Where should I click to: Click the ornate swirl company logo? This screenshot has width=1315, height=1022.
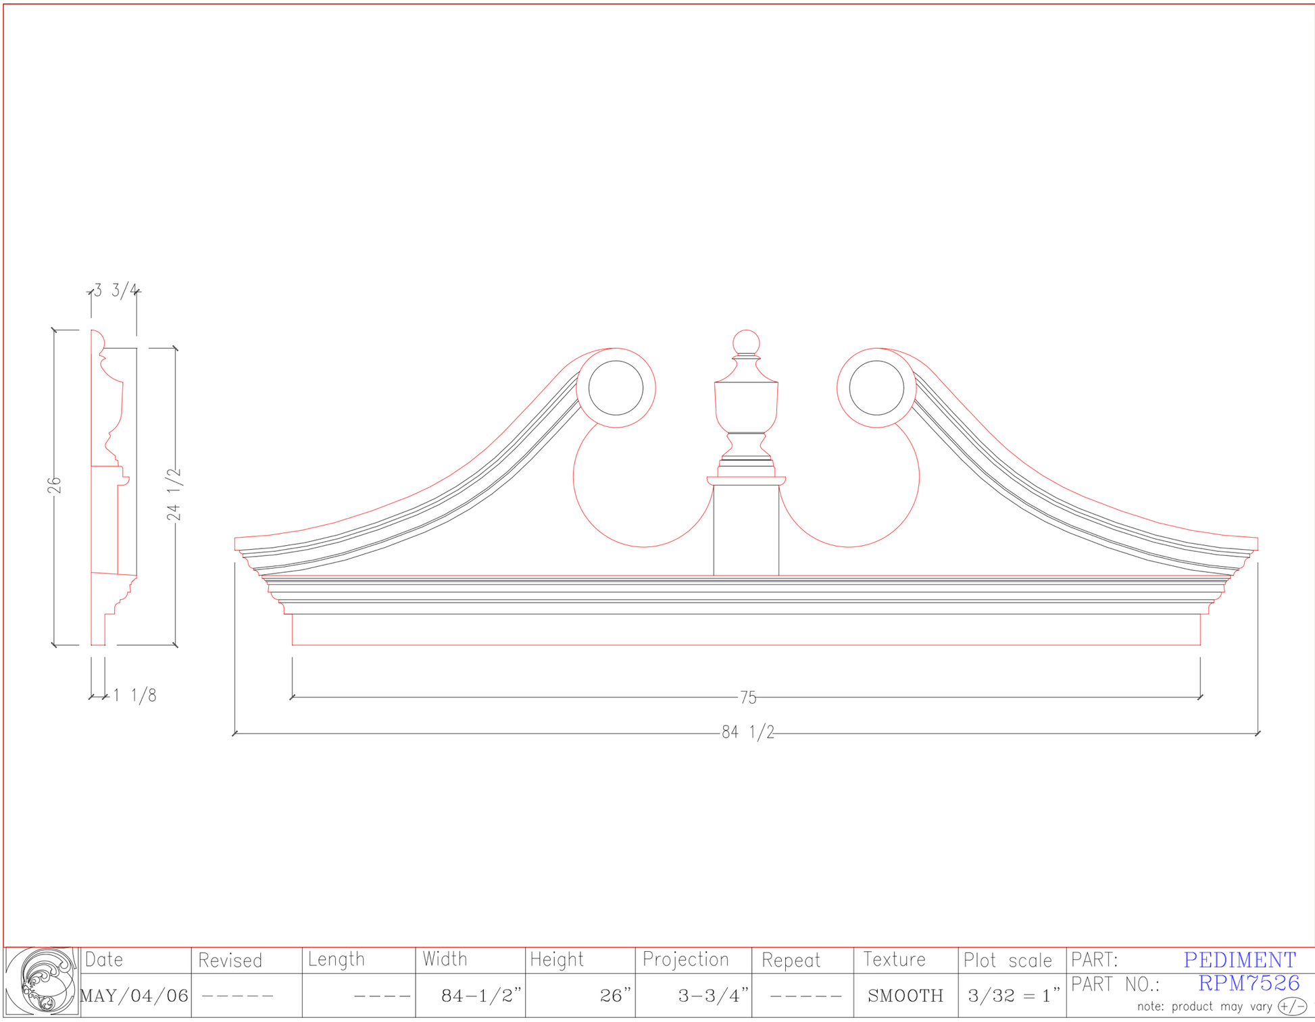click(42, 983)
